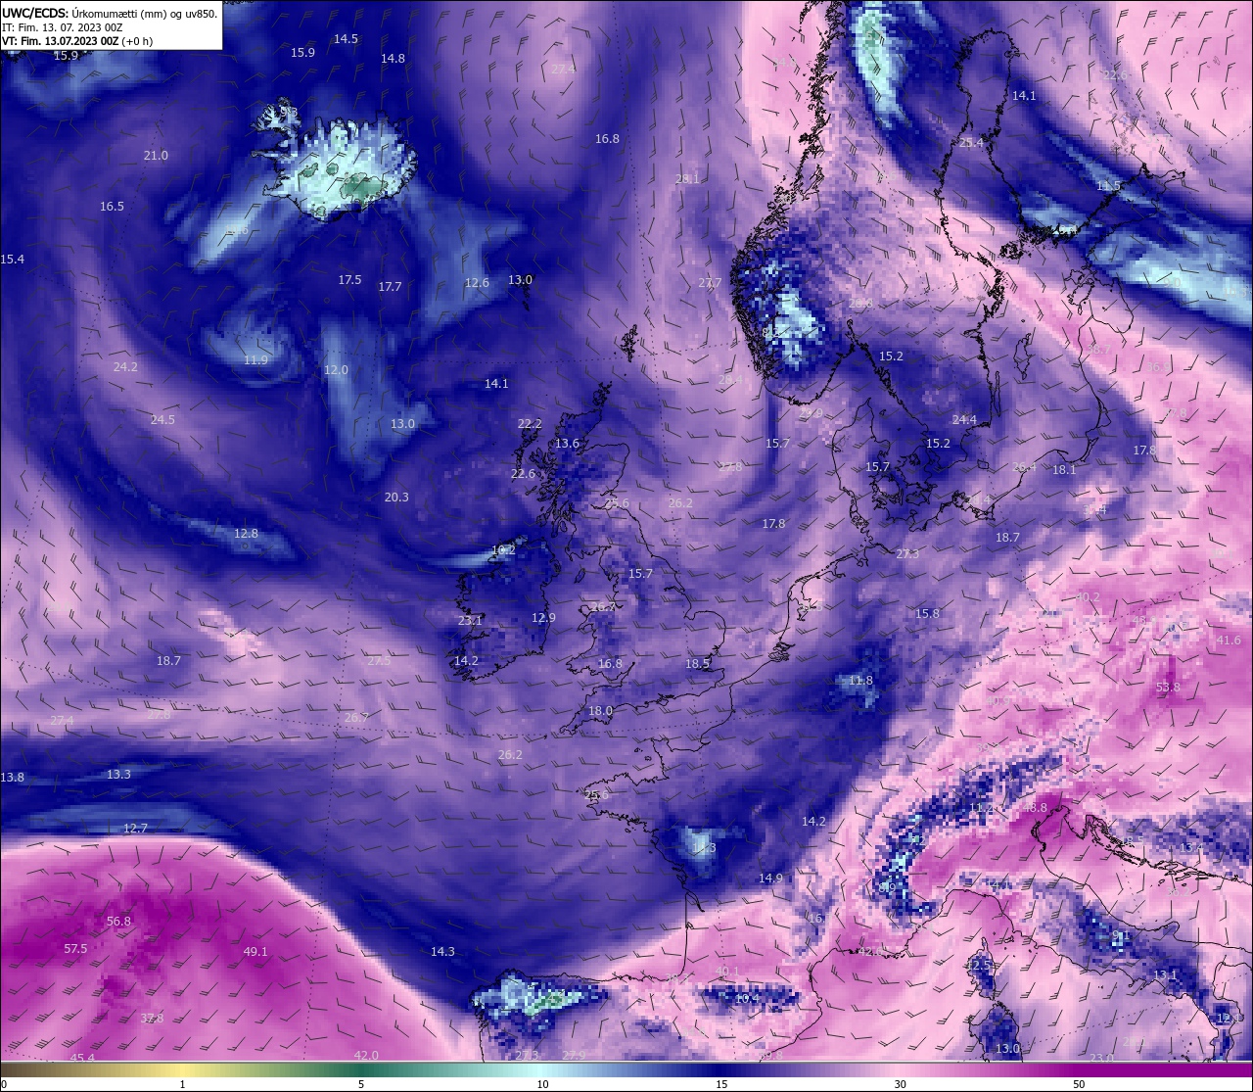Click the map value 12.9 over Ireland
This screenshot has height=1092, width=1253.
pyautogui.click(x=543, y=618)
